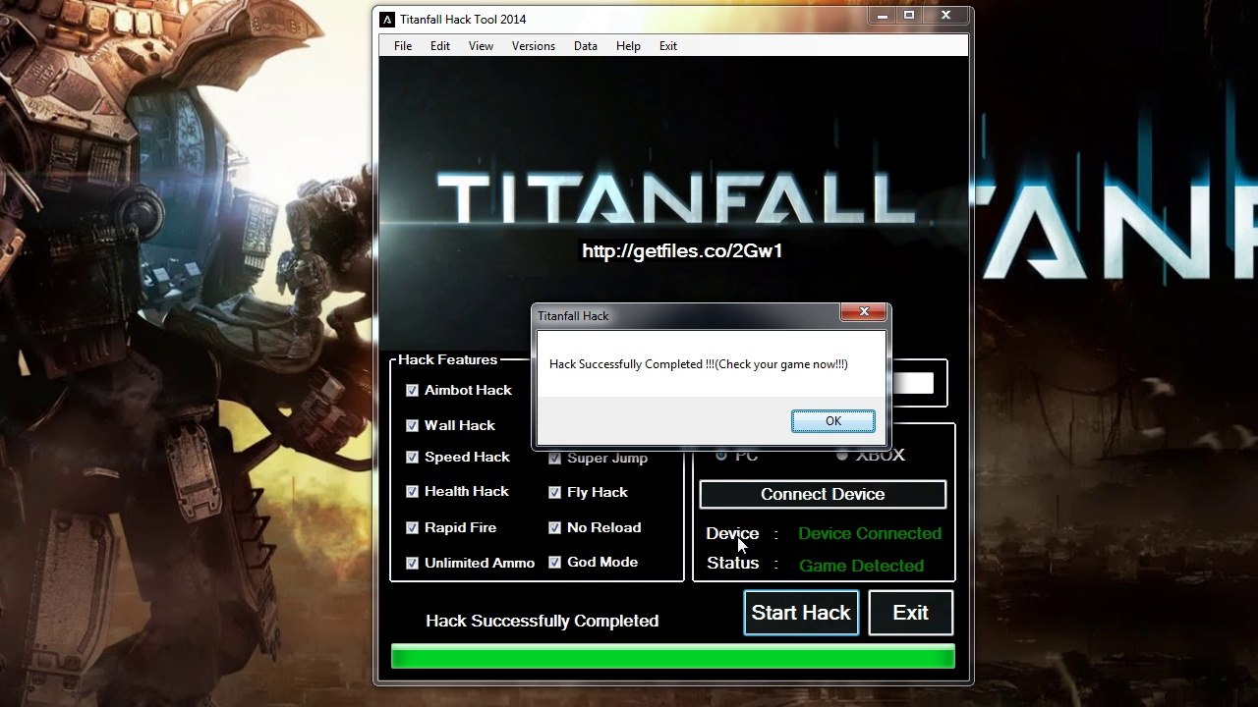
Task: Toggle the Wall Hack checkbox
Action: [412, 425]
